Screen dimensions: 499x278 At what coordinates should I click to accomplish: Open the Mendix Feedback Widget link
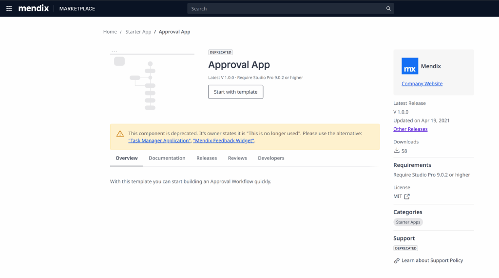tap(224, 140)
